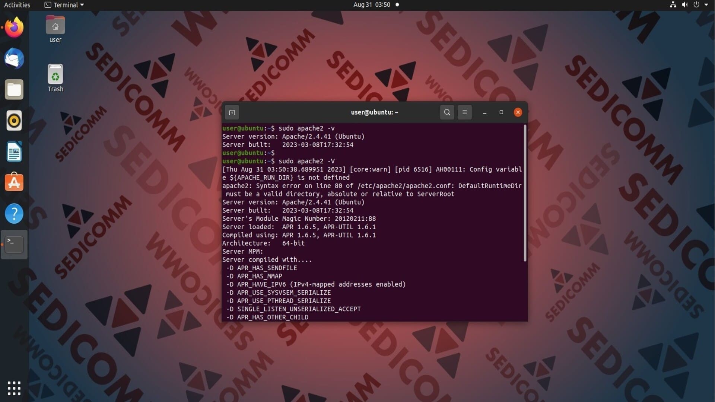Click the network status icon
This screenshot has width=715, height=402.
pos(673,5)
